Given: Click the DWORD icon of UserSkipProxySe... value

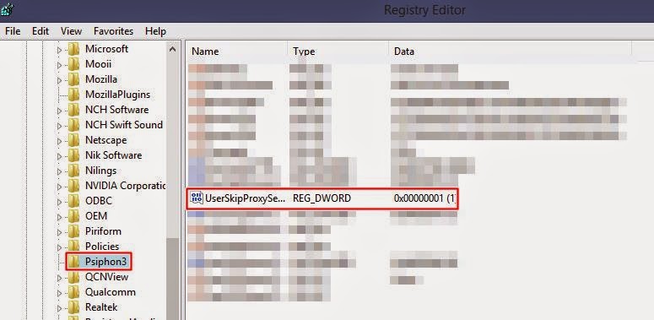Looking at the screenshot, I should (x=196, y=198).
